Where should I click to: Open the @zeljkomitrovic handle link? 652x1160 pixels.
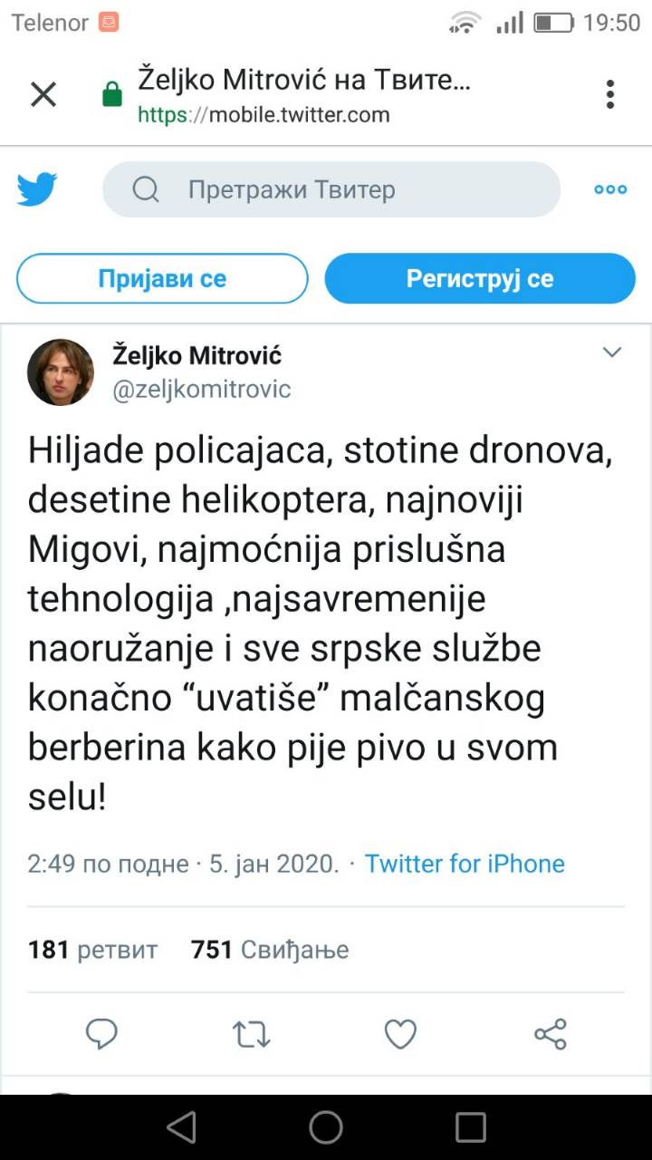(x=201, y=390)
